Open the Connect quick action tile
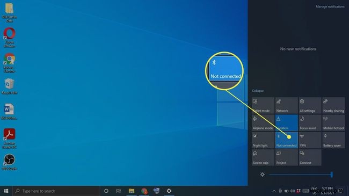Screen dimensions: 349x196 pos(310,157)
